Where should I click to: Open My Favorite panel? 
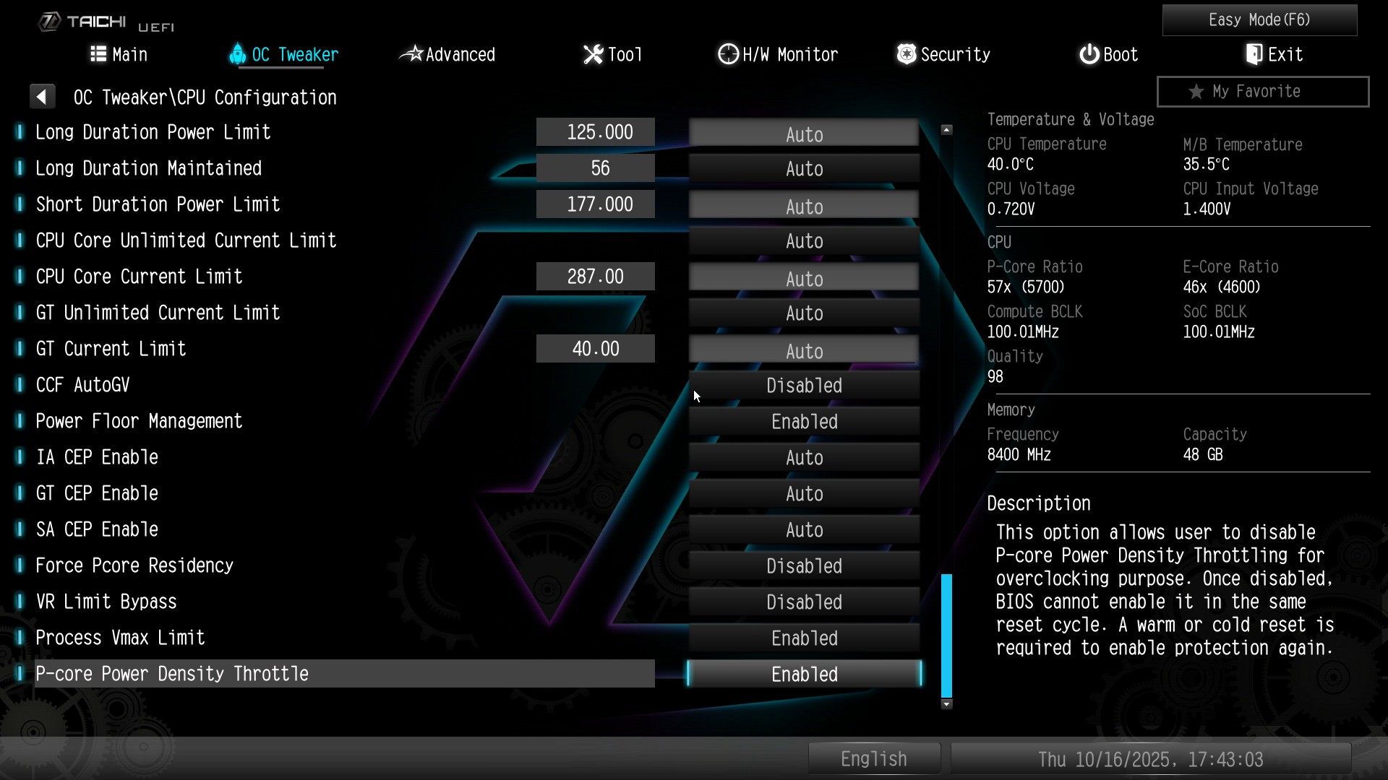1262,92
